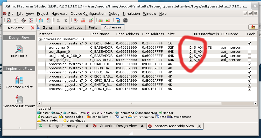Collapse the processing_system7_0's tree node
Screen dimensions: 261x138
pyautogui.click(x=40, y=39)
